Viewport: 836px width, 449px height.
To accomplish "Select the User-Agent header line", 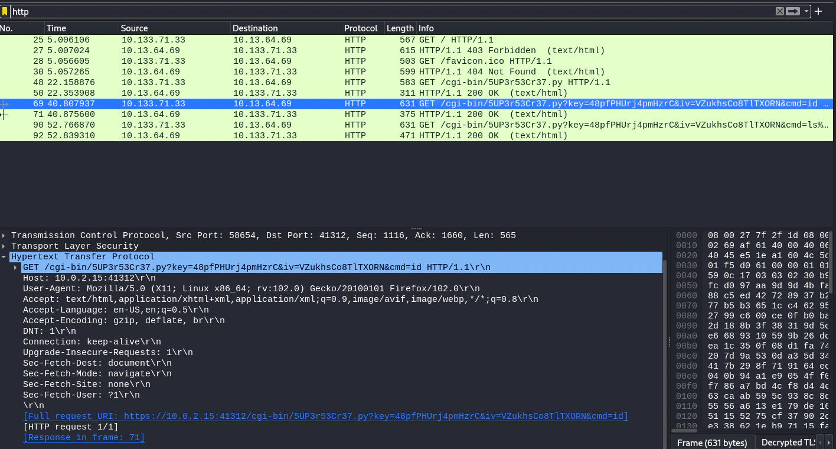I will (x=252, y=289).
